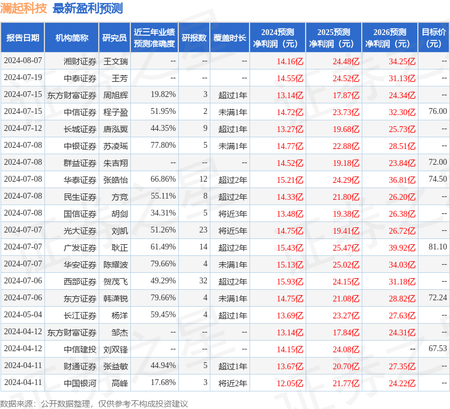Click accuracy value 66.86%
The width and height of the screenshot is (450, 409).
pyautogui.click(x=163, y=179)
